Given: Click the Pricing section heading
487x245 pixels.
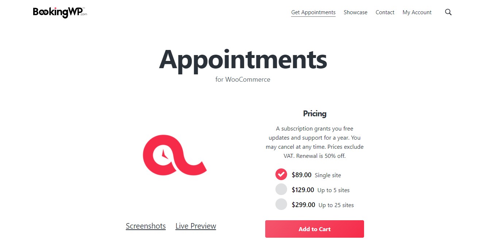Looking at the screenshot, I should click(314, 114).
